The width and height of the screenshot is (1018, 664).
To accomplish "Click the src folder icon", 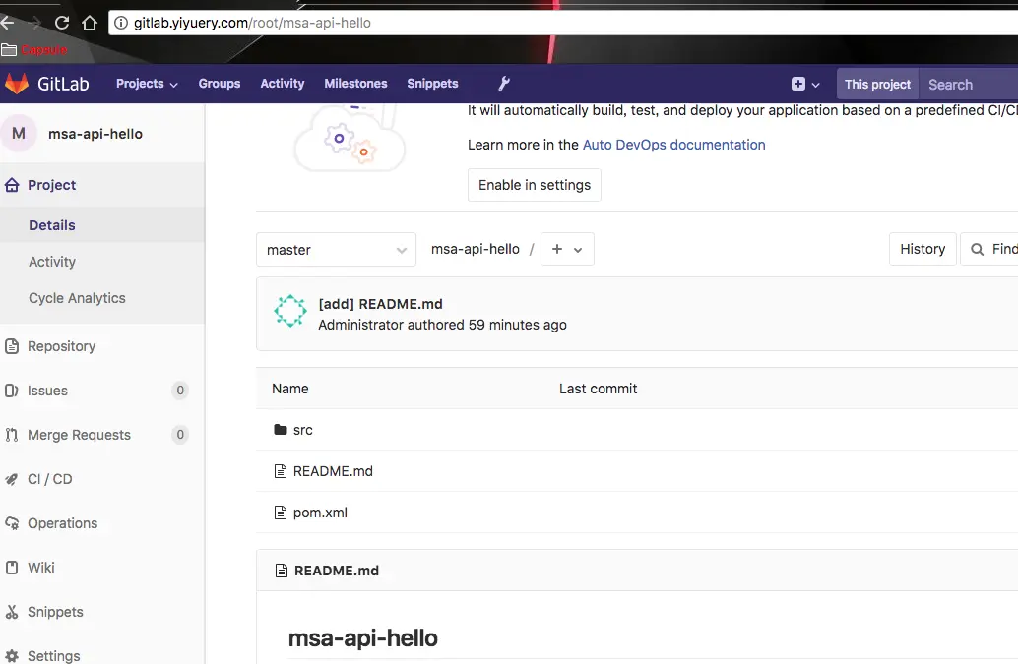I will 281,429.
